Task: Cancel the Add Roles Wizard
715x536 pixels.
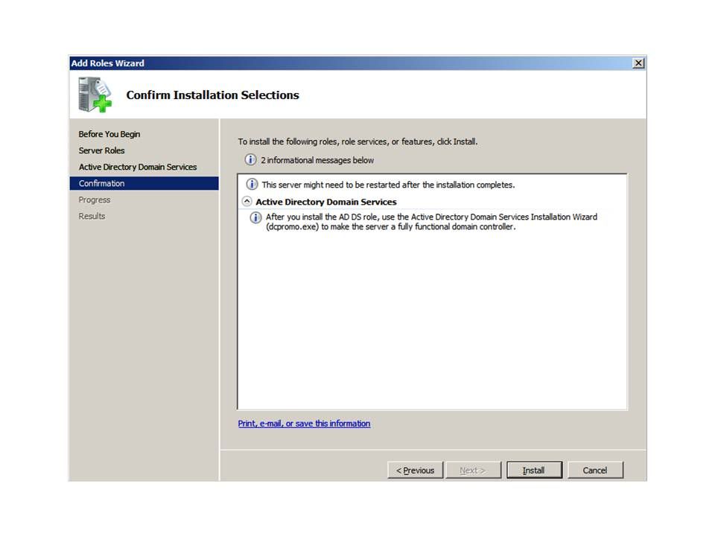Action: pyautogui.click(x=594, y=470)
